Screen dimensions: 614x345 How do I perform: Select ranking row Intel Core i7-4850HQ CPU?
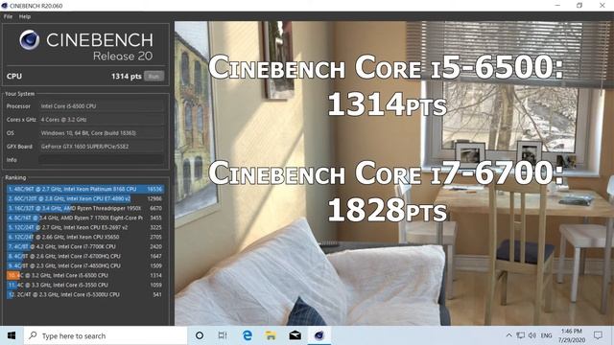pos(85,265)
